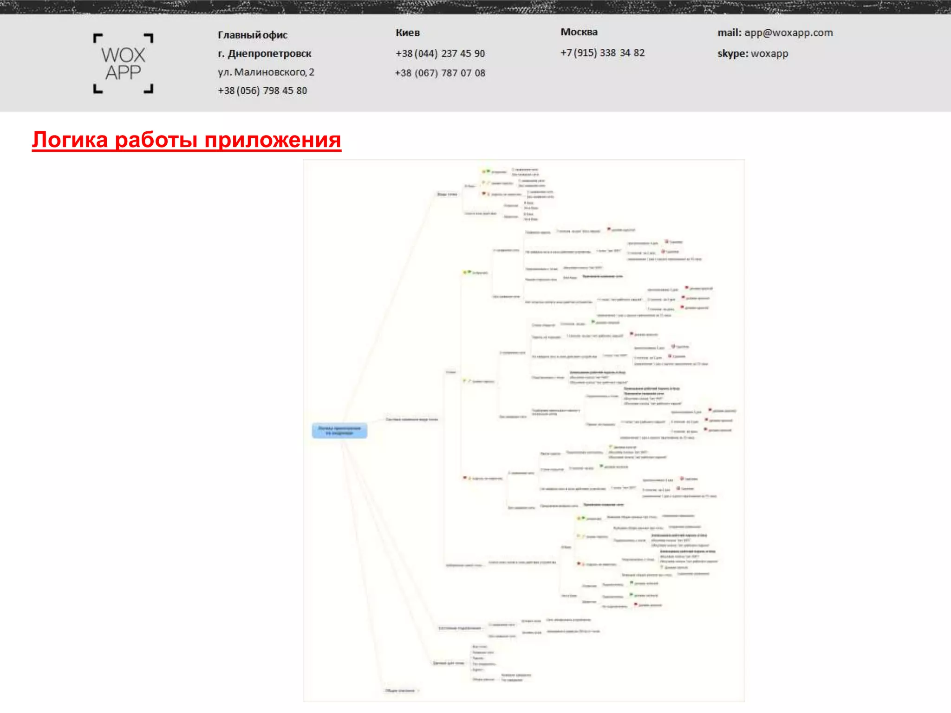The width and height of the screenshot is (951, 713).
Task: Click main office phone +38 (056) 798 45 80
Action: tap(262, 91)
